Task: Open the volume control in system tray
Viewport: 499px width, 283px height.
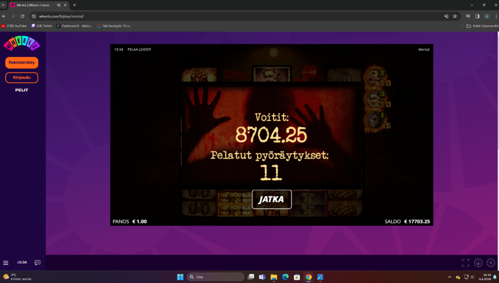Action: [x=473, y=277]
